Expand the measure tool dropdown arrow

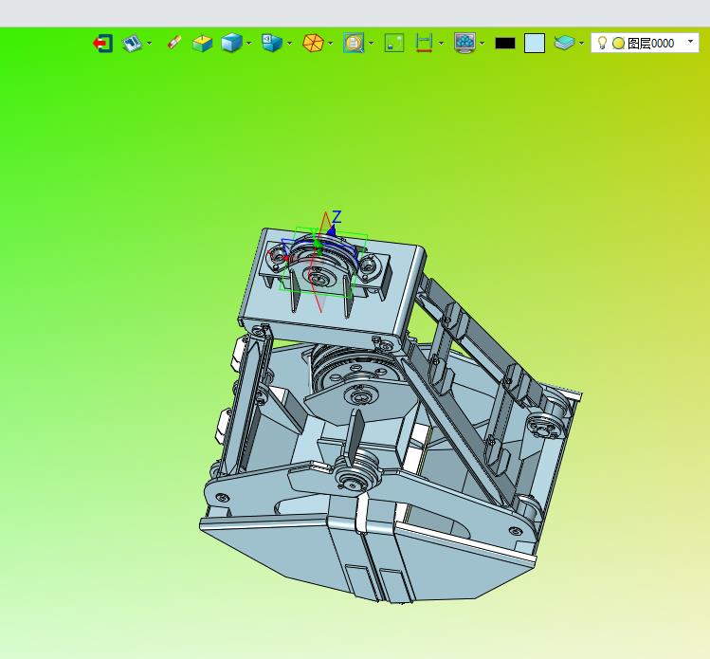pos(441,44)
